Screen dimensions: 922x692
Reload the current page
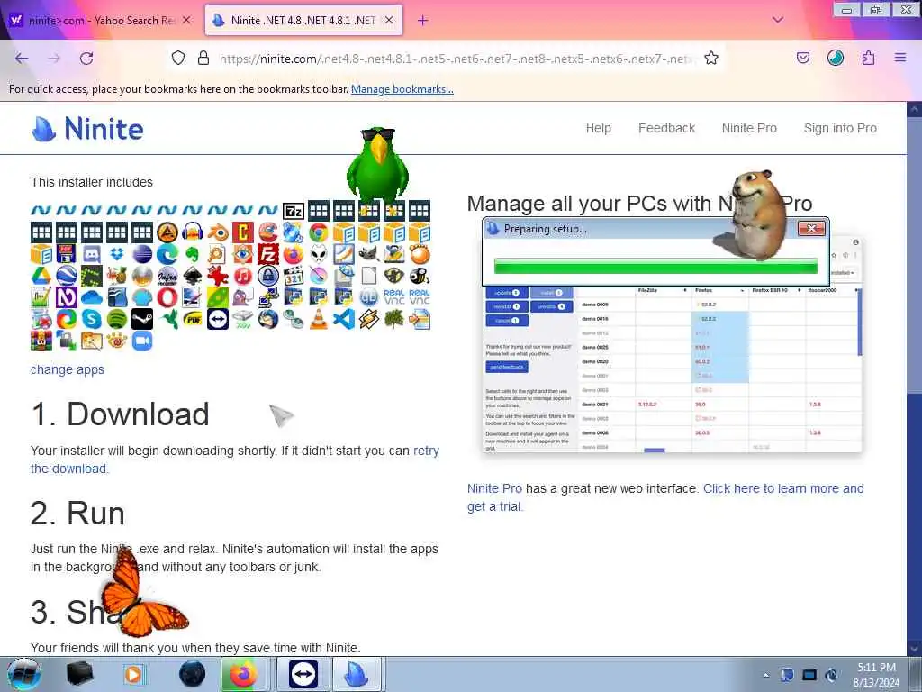point(86,58)
